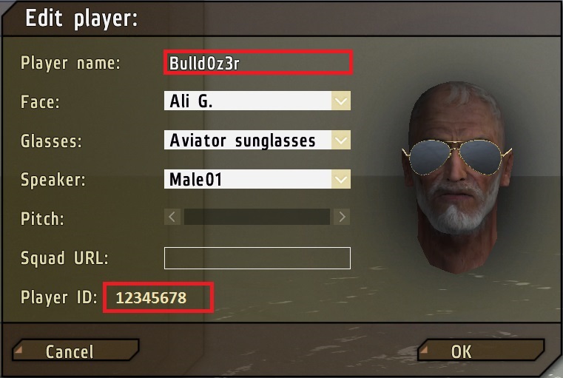This screenshot has width=563, height=378.
Task: Click the Aviator sunglasses selection box
Action: coord(248,140)
